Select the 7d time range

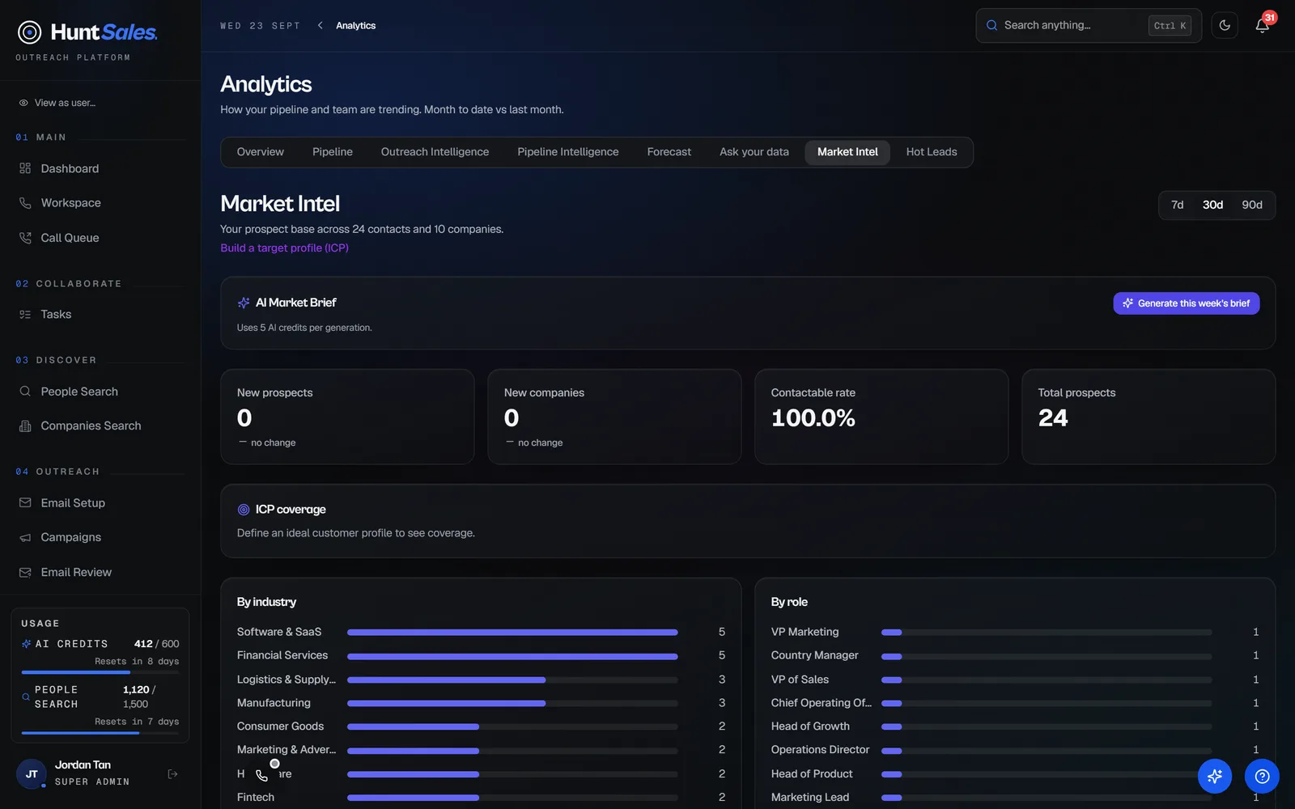1177,205
